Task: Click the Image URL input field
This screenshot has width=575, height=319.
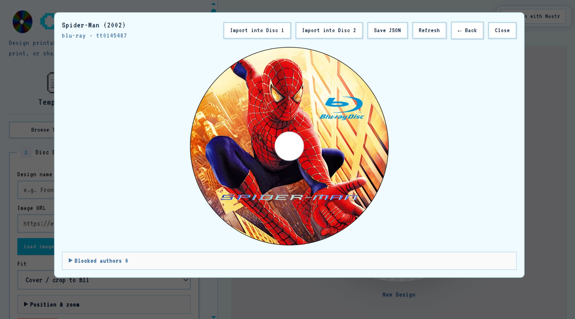Action: point(36,224)
